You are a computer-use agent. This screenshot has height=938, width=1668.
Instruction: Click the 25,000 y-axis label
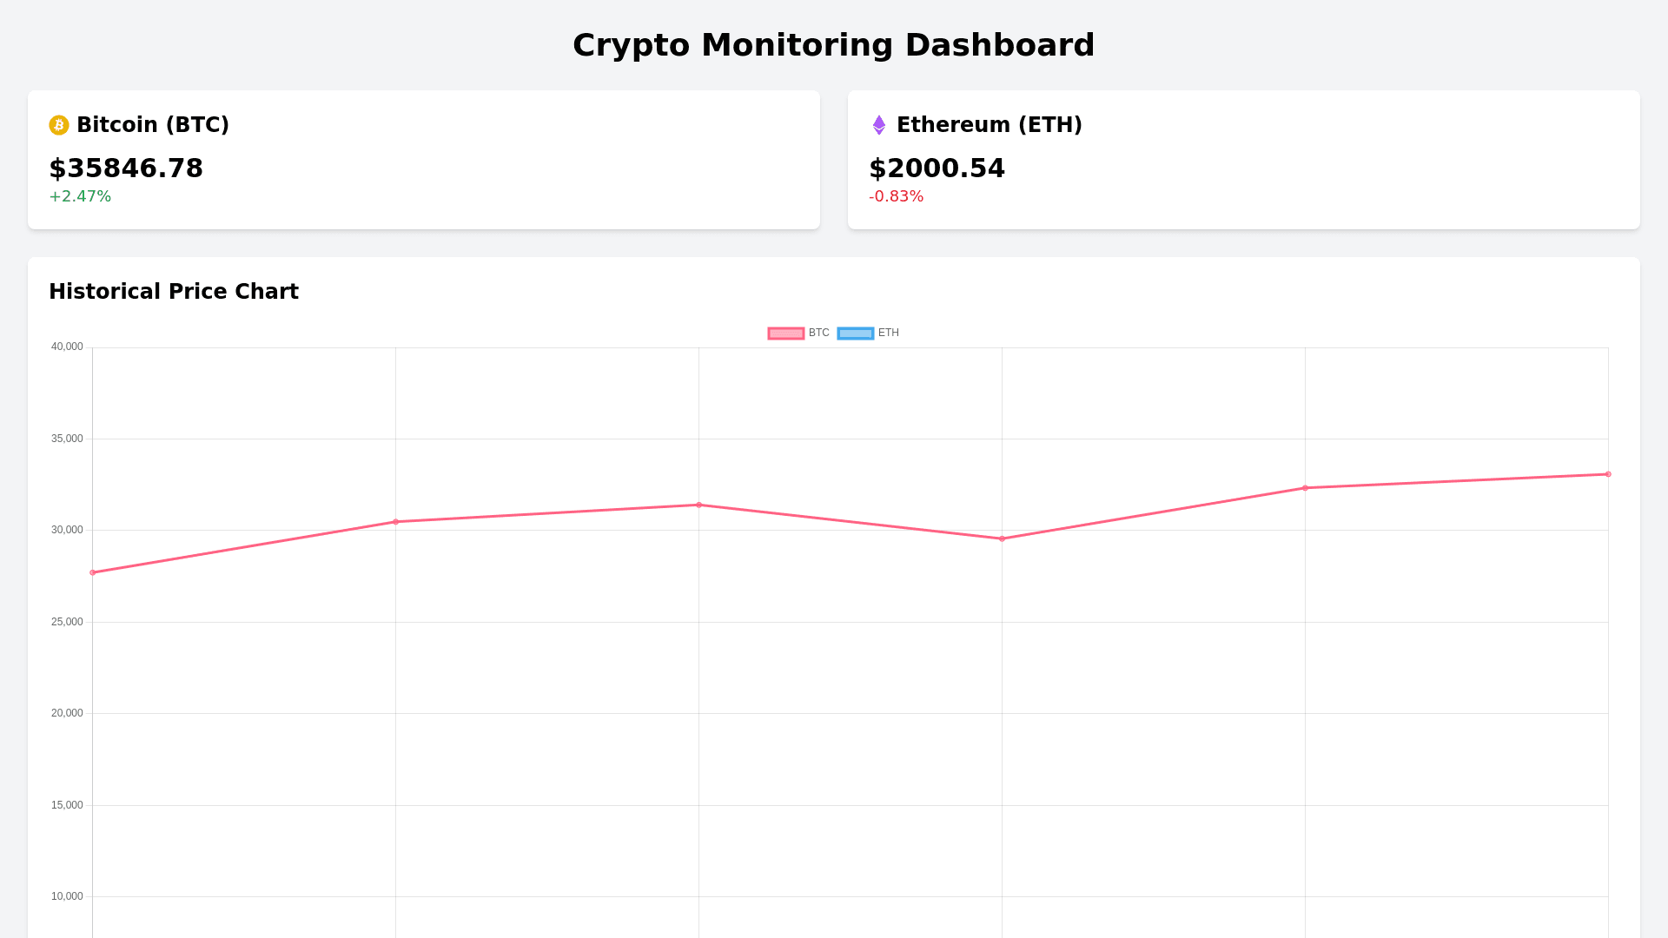tap(67, 622)
